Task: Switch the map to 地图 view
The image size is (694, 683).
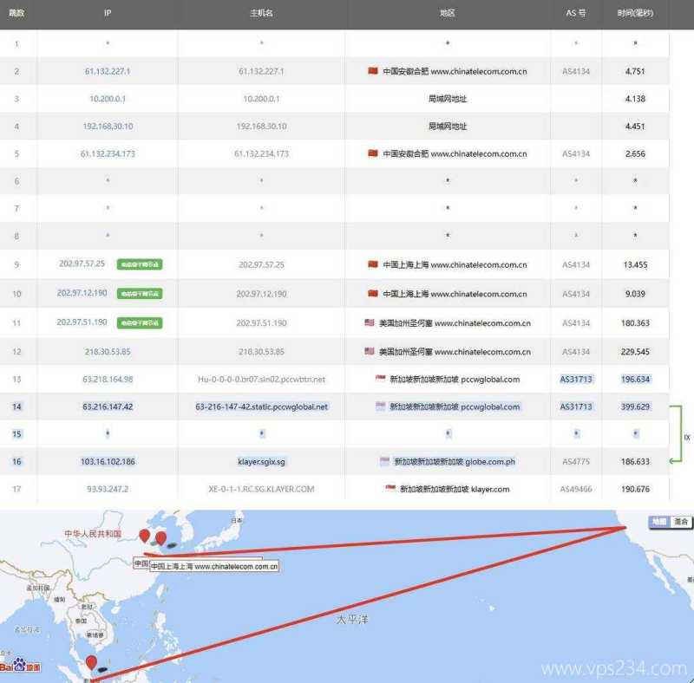Action: click(x=660, y=521)
